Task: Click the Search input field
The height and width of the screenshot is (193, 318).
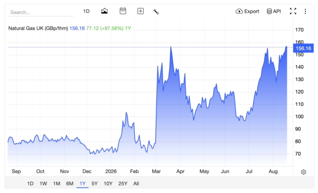Action: [41, 12]
